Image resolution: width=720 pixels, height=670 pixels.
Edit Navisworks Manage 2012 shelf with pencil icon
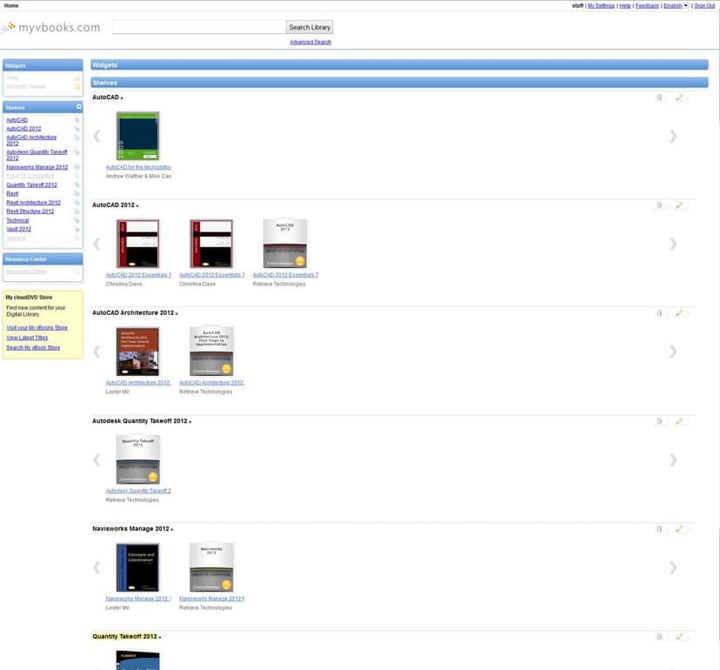679,529
